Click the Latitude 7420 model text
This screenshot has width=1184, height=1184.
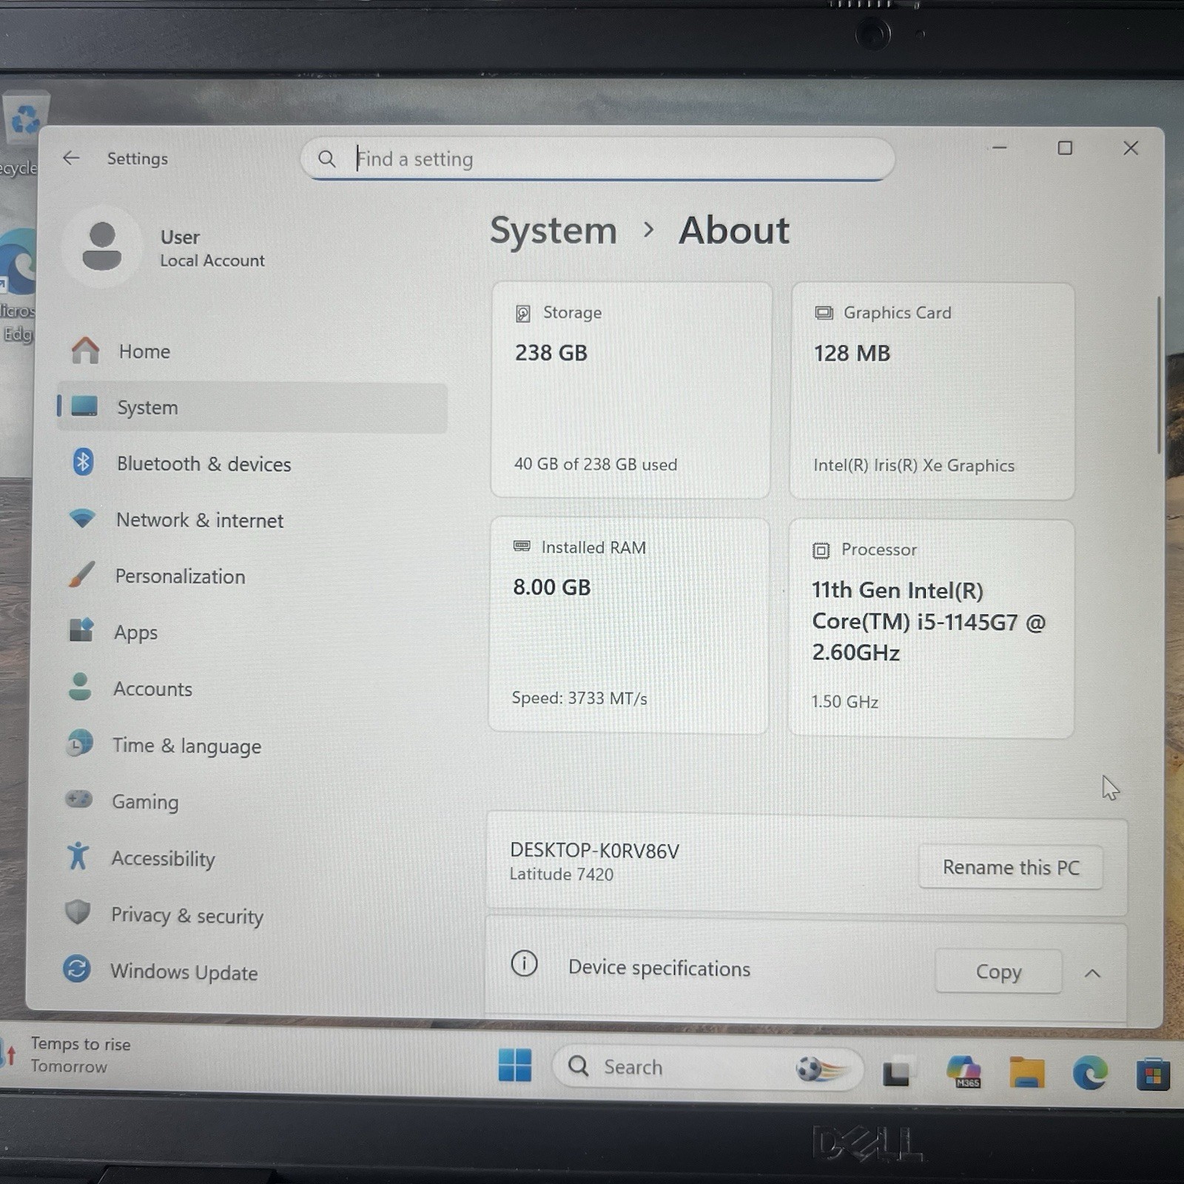562,874
